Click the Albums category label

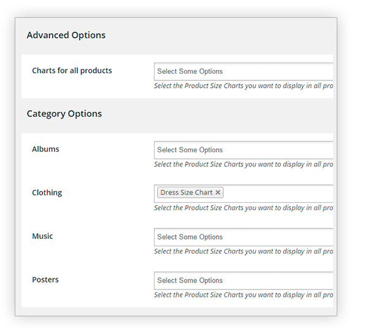point(45,149)
